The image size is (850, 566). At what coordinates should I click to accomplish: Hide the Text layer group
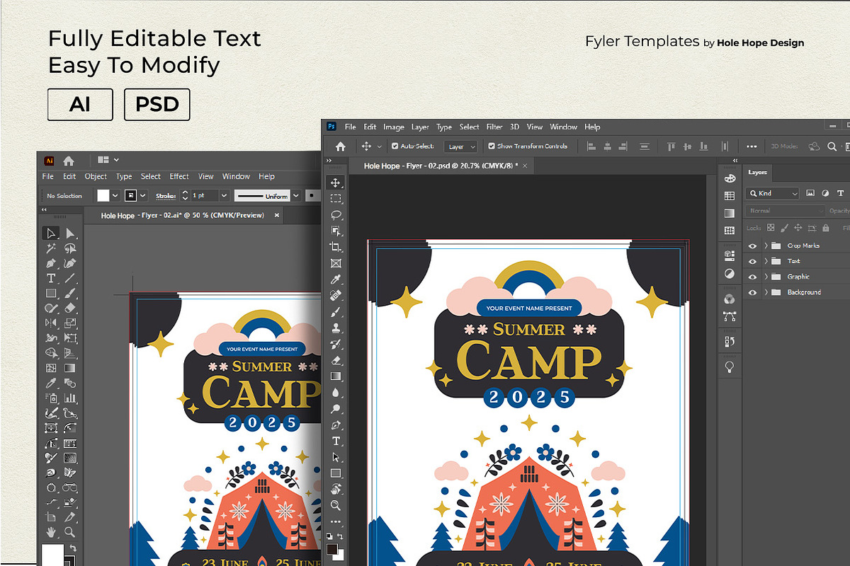click(x=752, y=261)
